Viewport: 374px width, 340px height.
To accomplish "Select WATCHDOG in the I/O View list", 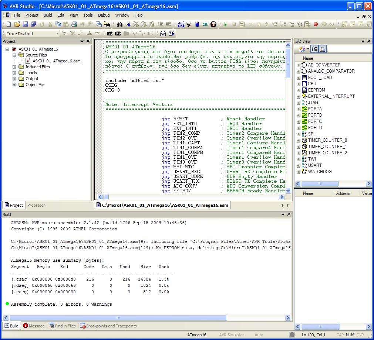I will click(x=320, y=172).
